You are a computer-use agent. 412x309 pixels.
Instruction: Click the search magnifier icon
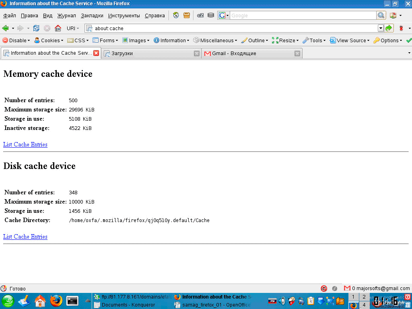[381, 15]
